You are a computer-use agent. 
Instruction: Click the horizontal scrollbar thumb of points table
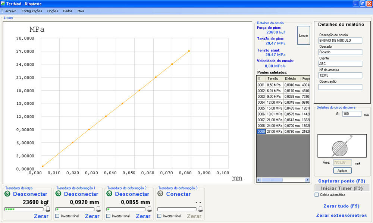[272, 180]
